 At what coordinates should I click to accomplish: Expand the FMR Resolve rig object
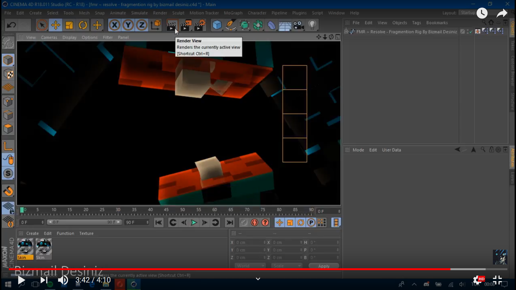(x=346, y=32)
